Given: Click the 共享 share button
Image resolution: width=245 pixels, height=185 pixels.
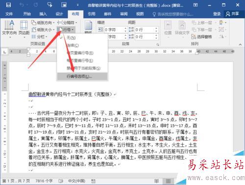Looking at the screenshot, I should coord(232,14).
